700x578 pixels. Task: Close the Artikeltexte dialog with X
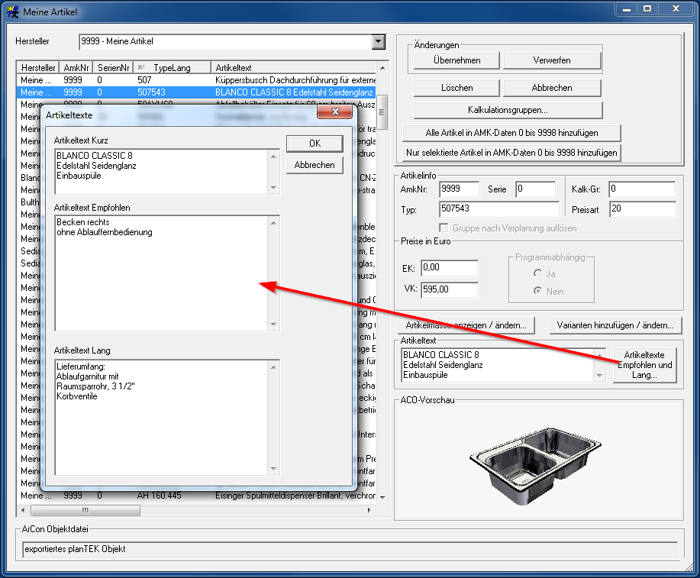click(x=334, y=114)
